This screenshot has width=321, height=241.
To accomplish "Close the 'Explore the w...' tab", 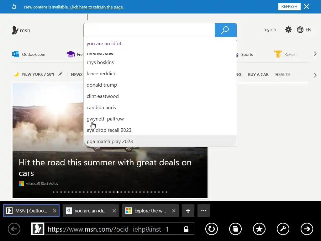I will click(x=174, y=211).
